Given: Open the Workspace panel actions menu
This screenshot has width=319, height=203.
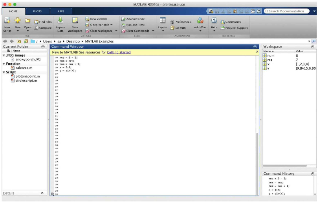Looking at the screenshot, I should [313, 47].
